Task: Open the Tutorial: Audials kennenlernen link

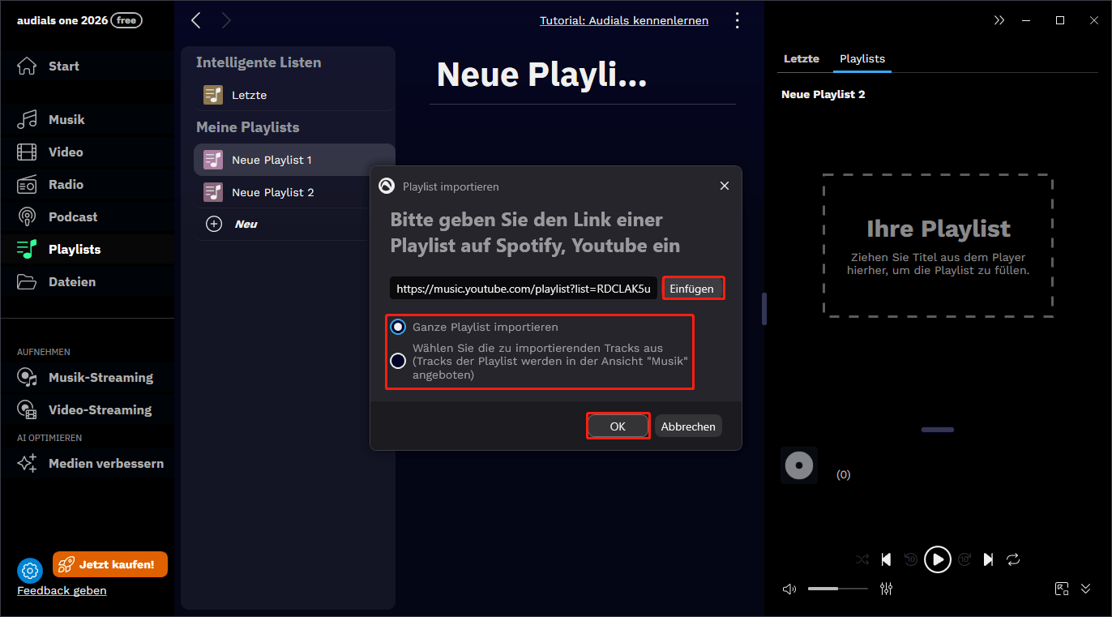Action: [x=624, y=20]
